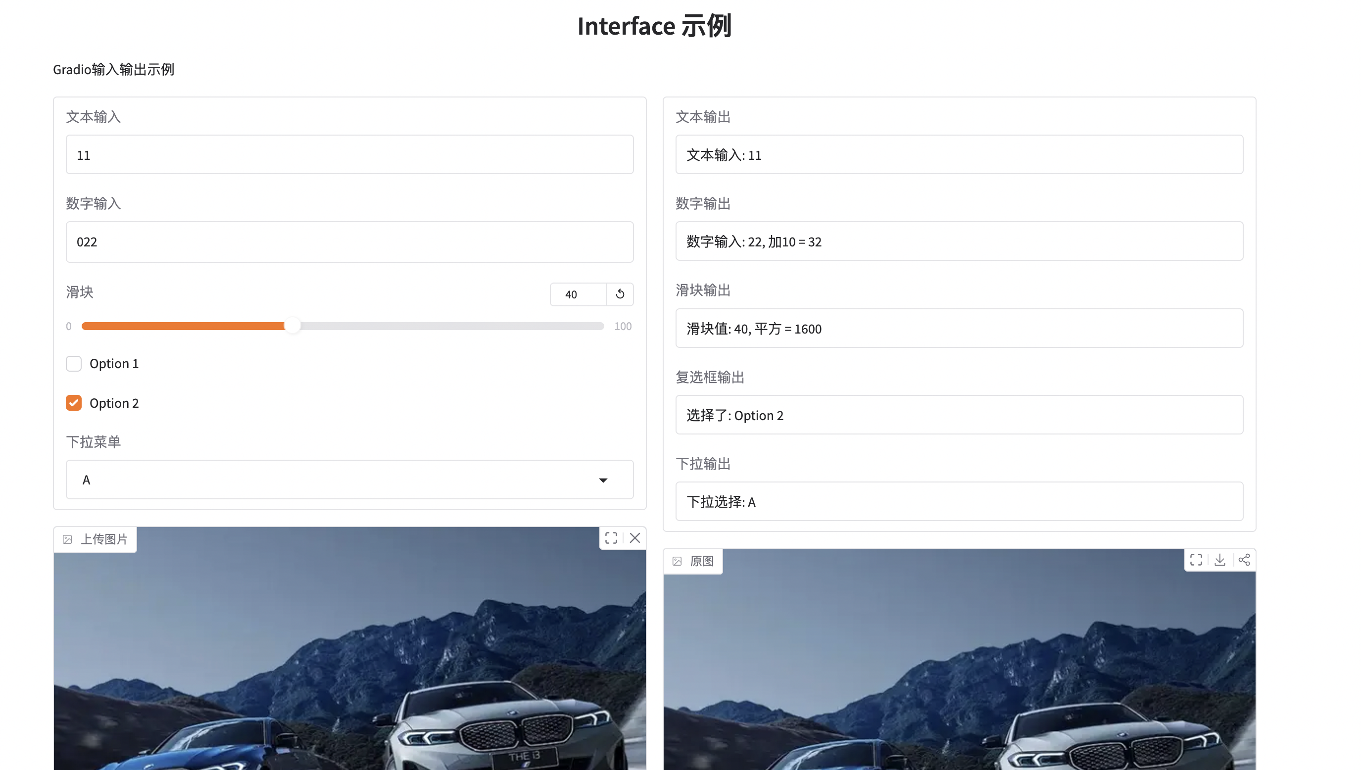This screenshot has width=1361, height=770.
Task: Share the 原图 output image
Action: pos(1244,560)
